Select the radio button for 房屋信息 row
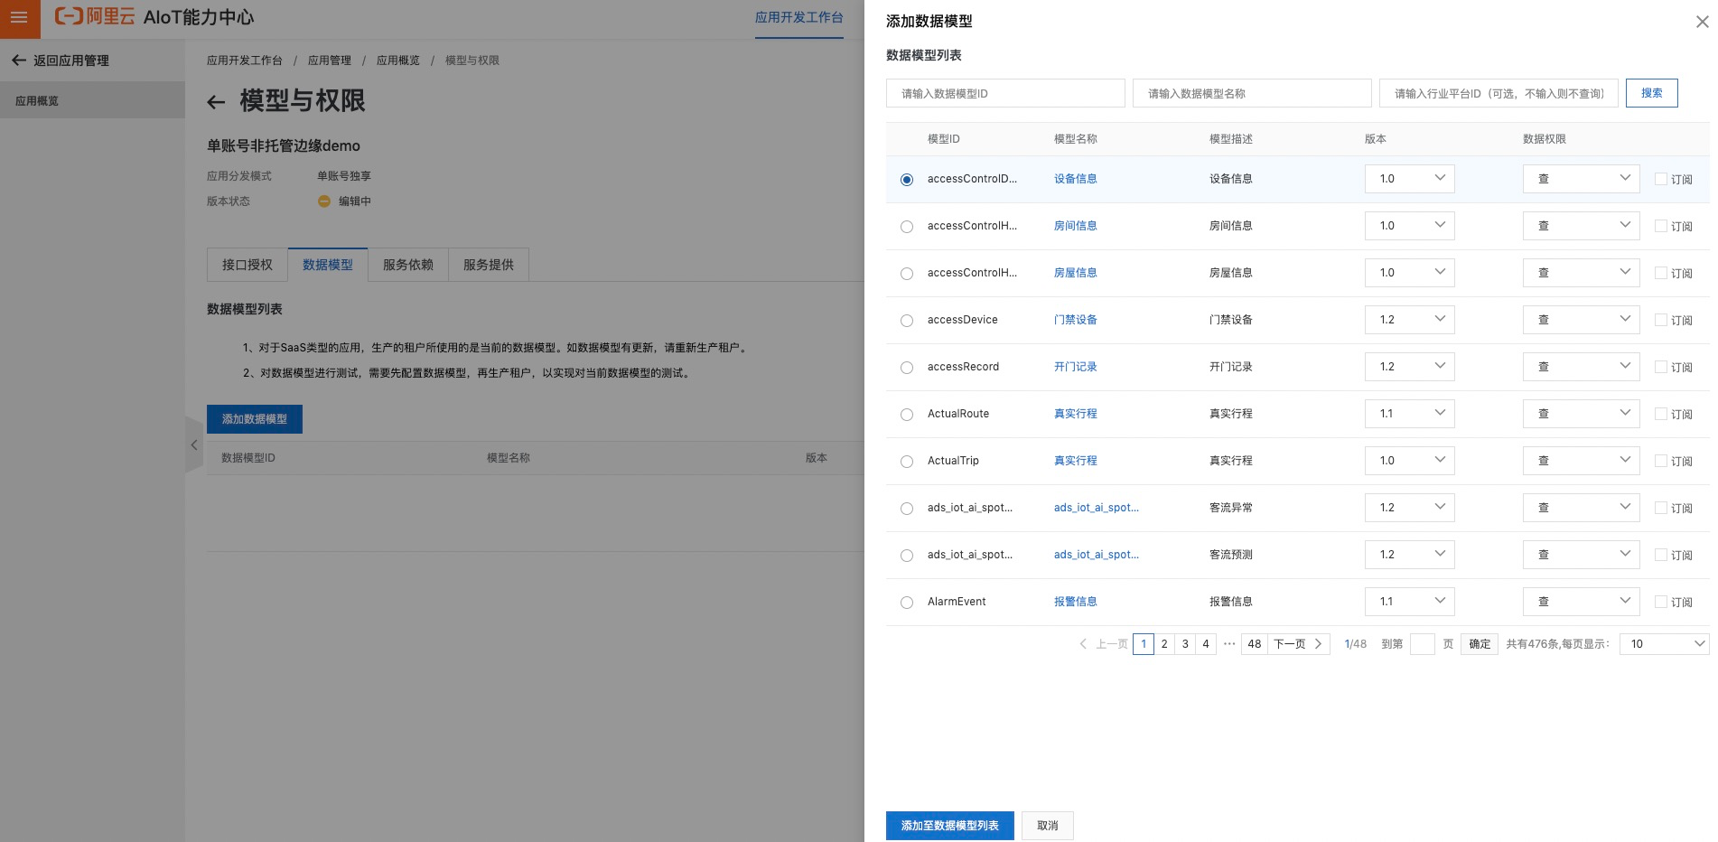Screen dimensions: 1718x842 tap(907, 274)
